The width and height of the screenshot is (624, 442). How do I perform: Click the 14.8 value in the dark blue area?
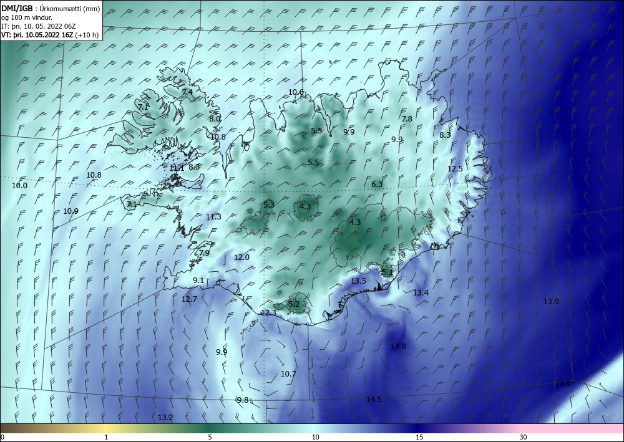tap(398, 346)
